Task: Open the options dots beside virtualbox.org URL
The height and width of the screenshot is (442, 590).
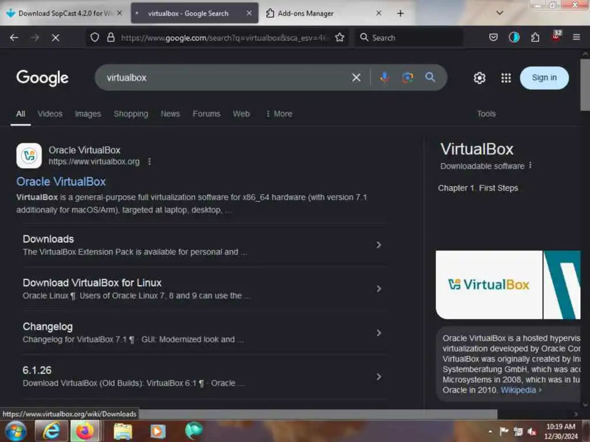Action: pyautogui.click(x=149, y=162)
